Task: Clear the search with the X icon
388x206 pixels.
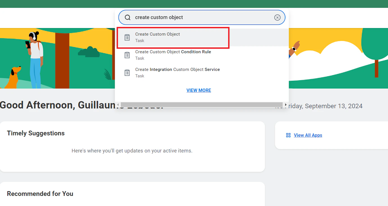Action: pyautogui.click(x=277, y=17)
